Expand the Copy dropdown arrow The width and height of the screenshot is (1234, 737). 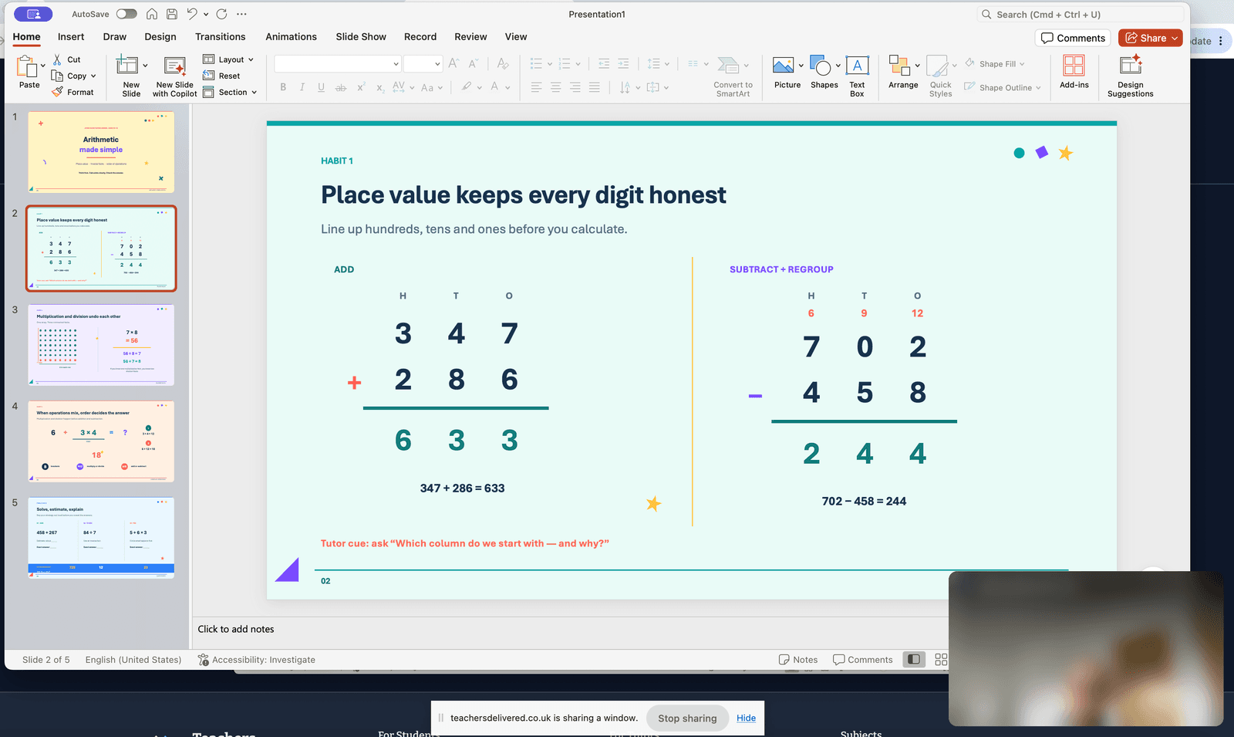coord(93,76)
